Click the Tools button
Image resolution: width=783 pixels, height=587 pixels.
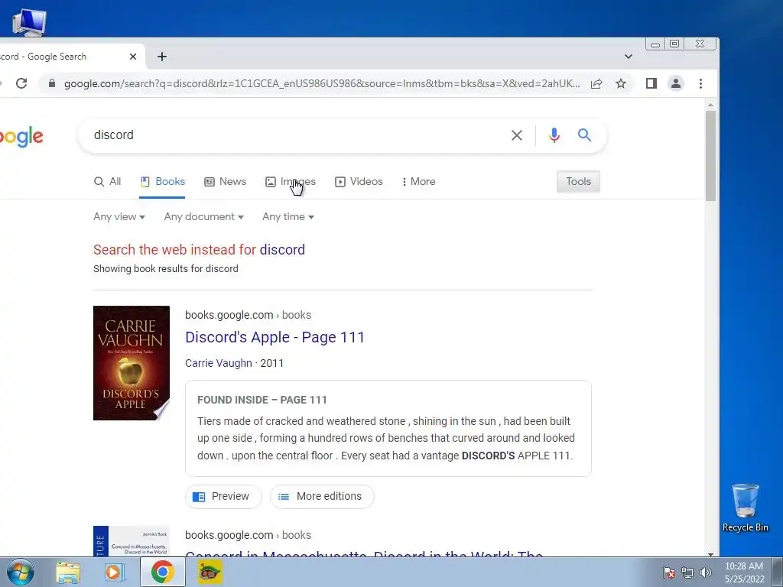point(578,182)
